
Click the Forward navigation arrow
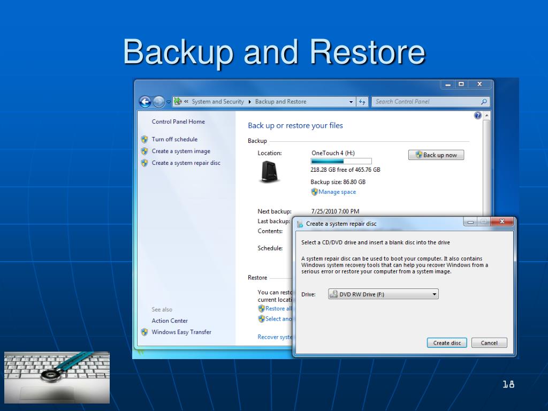pyautogui.click(x=158, y=102)
